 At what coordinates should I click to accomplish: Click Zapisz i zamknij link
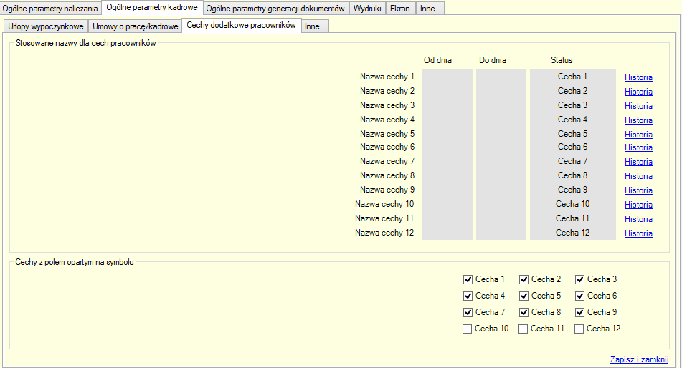click(639, 359)
